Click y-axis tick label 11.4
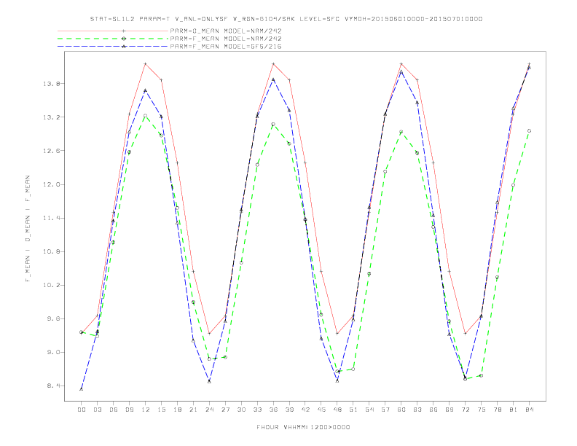577x446 pixels. coord(52,218)
